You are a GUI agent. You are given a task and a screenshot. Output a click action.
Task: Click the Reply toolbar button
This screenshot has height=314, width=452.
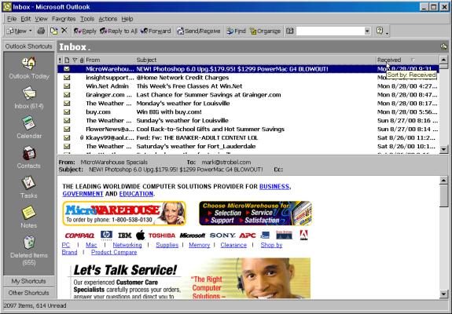[84, 31]
